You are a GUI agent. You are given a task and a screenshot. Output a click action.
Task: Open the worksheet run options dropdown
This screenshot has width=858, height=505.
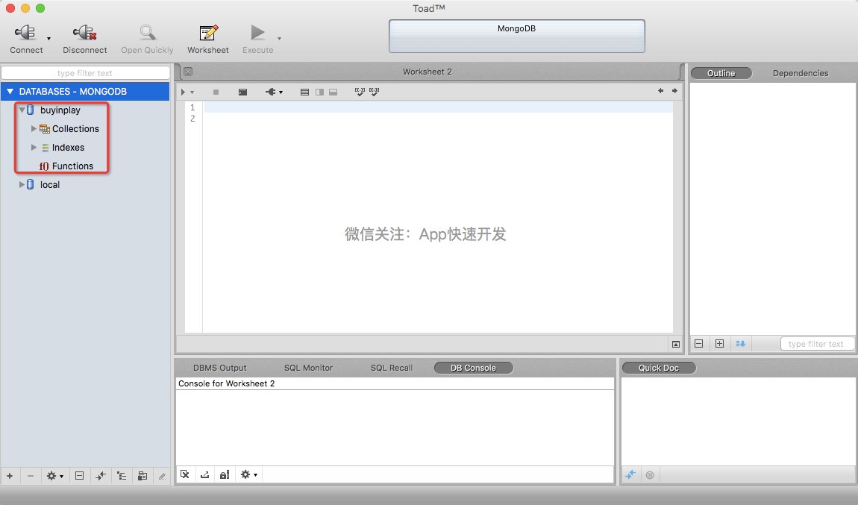click(x=192, y=92)
